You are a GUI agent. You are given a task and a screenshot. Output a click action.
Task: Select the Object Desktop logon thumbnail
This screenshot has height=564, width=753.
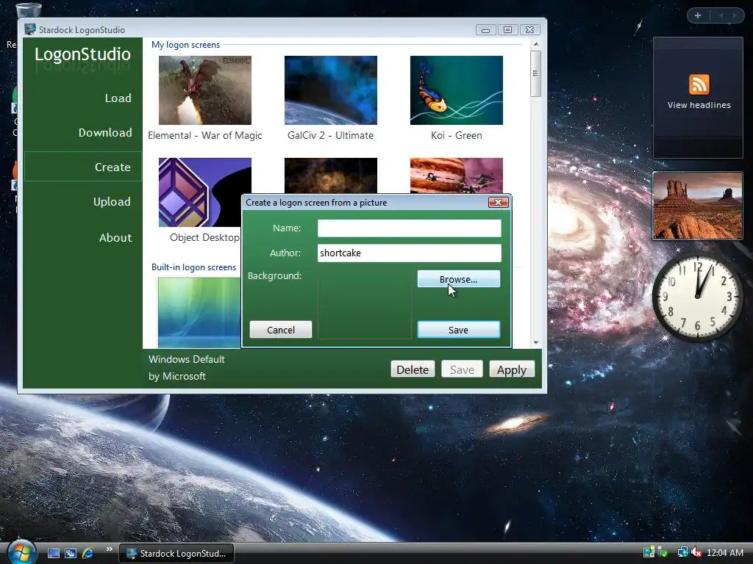205,192
